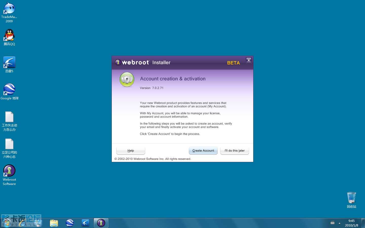The image size is (365, 228).
Task: Click the green shield lock icon
Action: 127,79
